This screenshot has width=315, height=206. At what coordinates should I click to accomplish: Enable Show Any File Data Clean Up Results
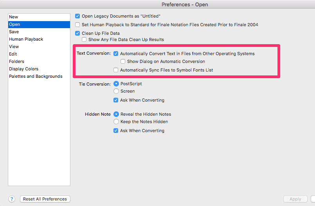(x=84, y=39)
